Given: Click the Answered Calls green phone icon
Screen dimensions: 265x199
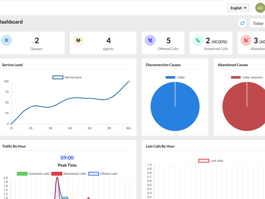Looking at the screenshot, I should click(198, 40).
